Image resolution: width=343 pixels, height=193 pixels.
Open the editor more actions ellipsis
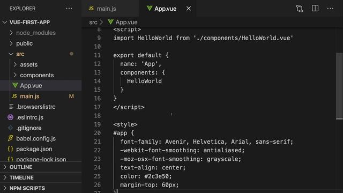click(330, 9)
